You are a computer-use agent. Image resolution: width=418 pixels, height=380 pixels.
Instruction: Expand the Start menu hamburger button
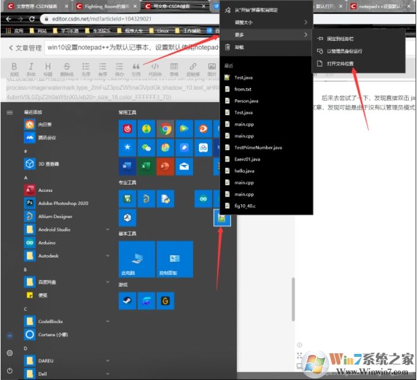click(x=10, y=113)
